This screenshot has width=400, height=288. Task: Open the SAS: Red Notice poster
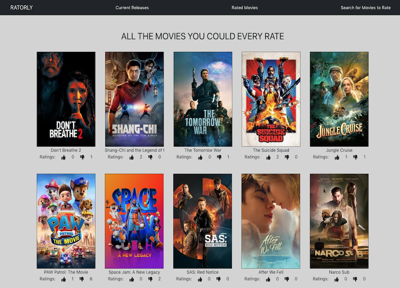[x=203, y=221]
